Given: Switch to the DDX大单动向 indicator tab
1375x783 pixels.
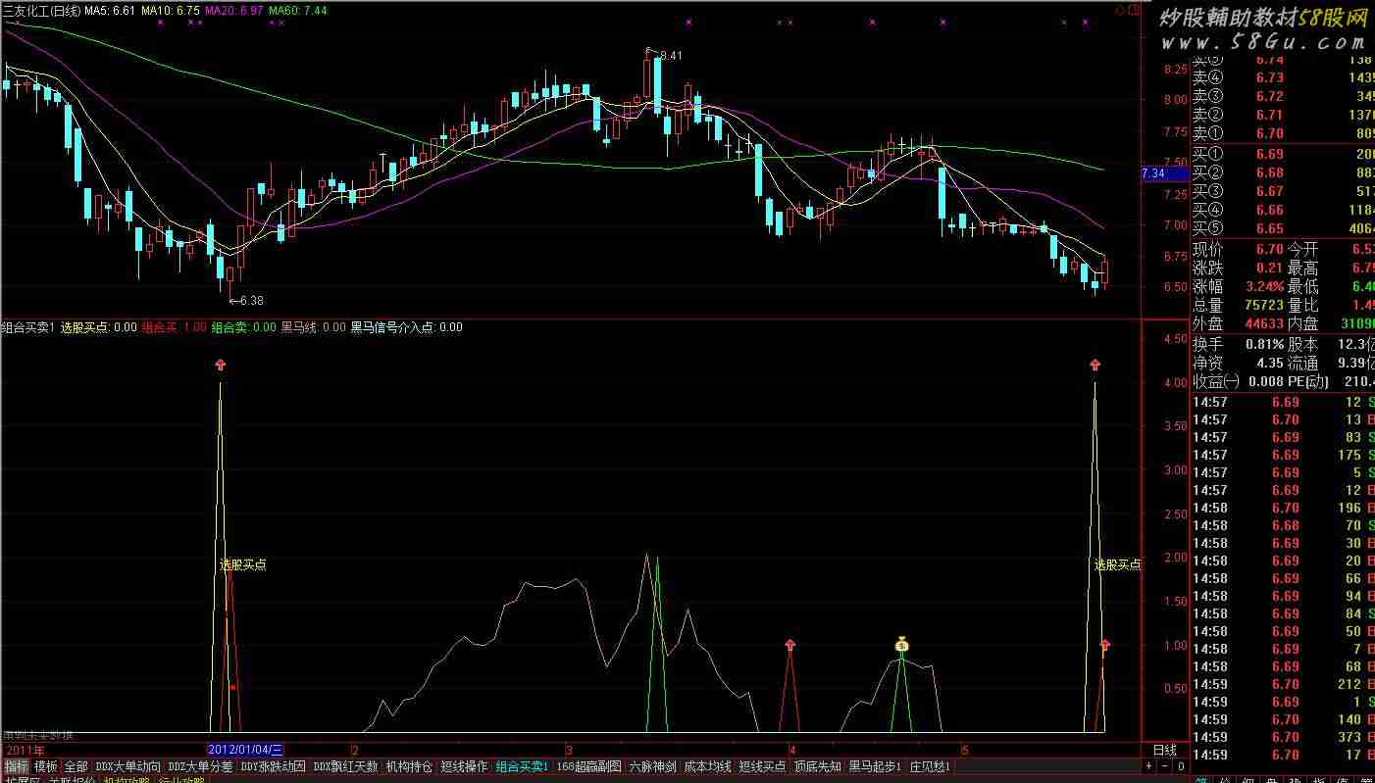Looking at the screenshot, I should click(x=128, y=766).
